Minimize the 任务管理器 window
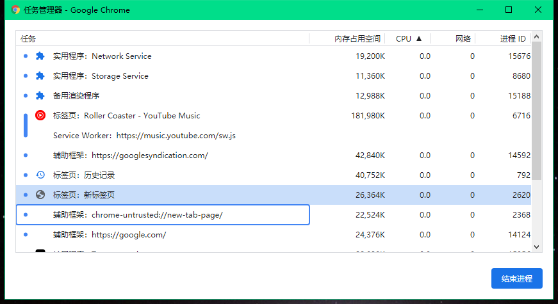 point(480,10)
